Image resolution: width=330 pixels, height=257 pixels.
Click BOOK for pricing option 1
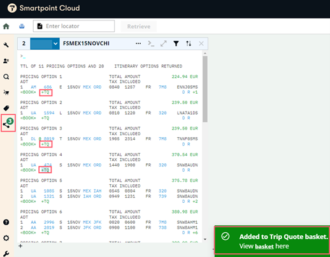[x=28, y=92]
